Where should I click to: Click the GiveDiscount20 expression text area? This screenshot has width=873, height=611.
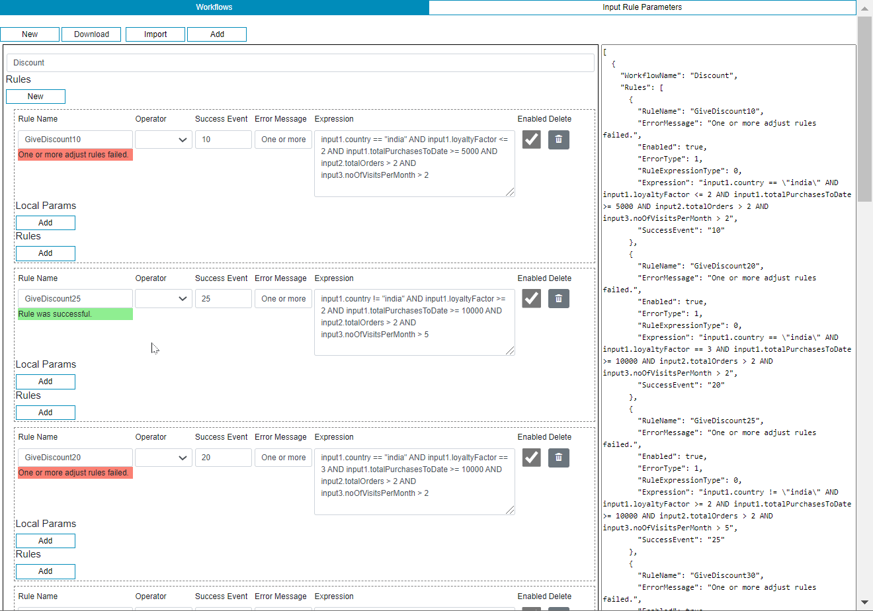(x=415, y=481)
